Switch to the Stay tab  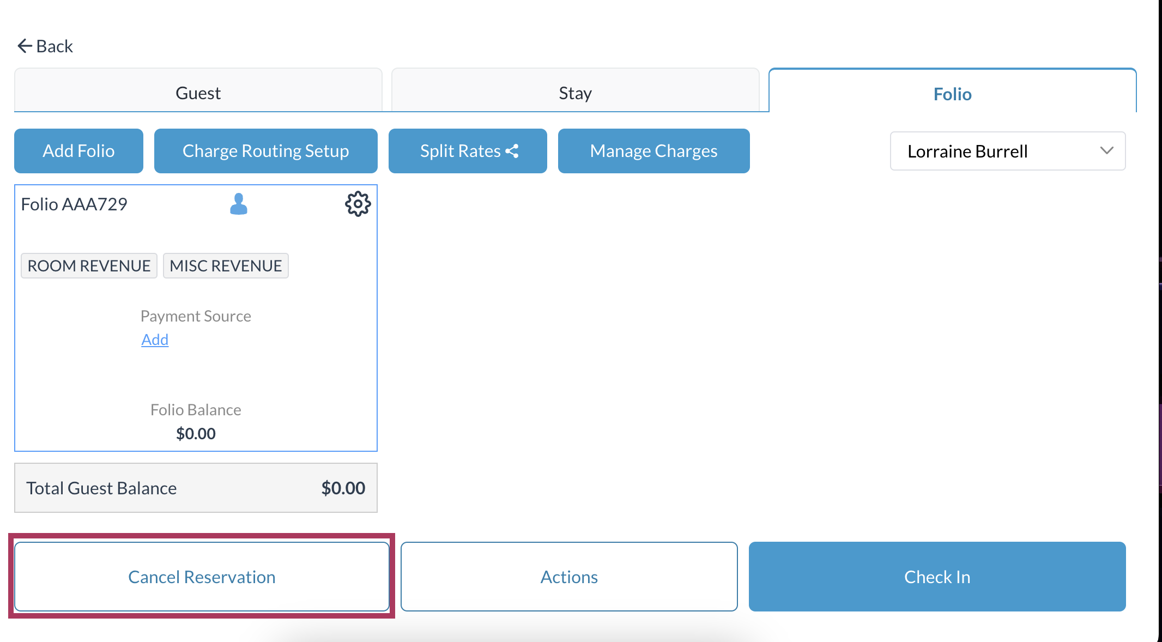coord(575,93)
